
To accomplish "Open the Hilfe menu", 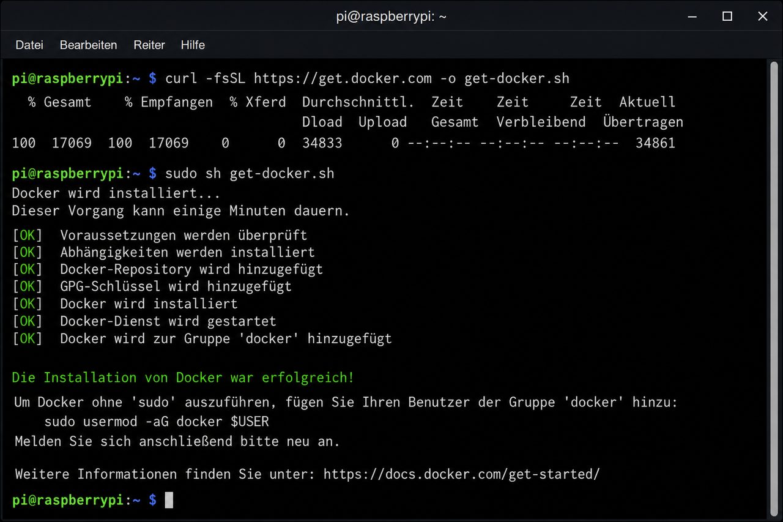I will click(193, 45).
